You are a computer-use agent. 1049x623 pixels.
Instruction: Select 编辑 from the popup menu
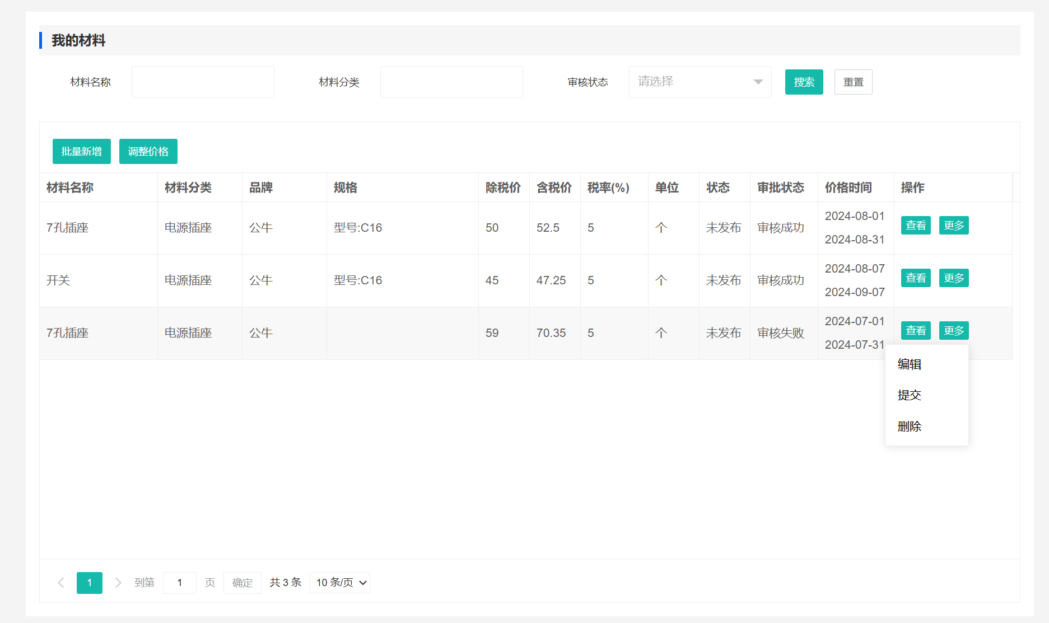(910, 364)
